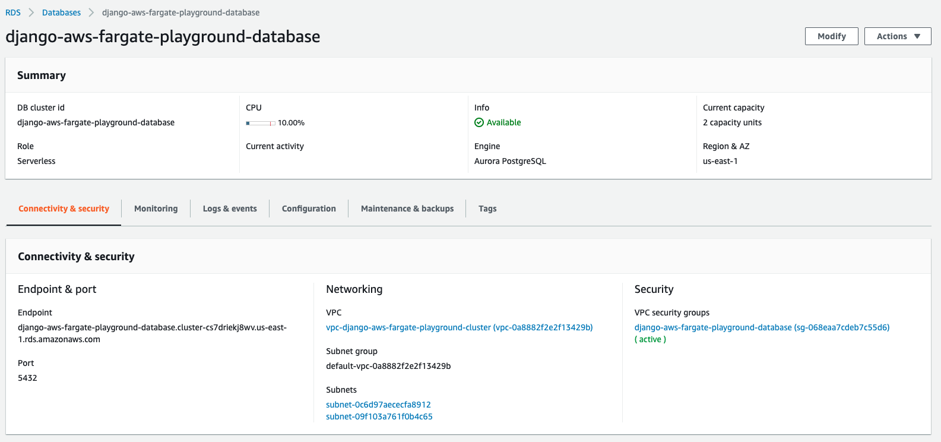This screenshot has height=442, width=941.
Task: Click the Modify button
Action: point(831,36)
